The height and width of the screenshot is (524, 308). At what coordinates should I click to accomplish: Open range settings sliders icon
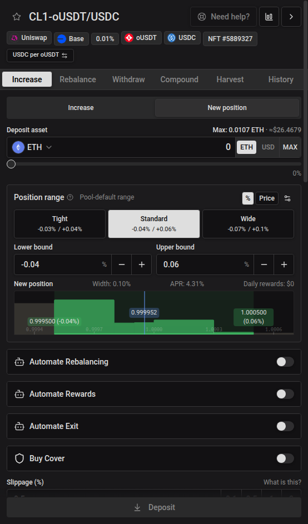click(287, 198)
